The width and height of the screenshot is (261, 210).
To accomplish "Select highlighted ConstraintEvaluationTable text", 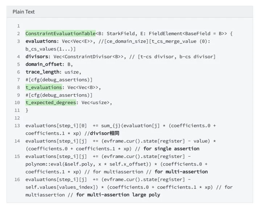I will point(61,34).
